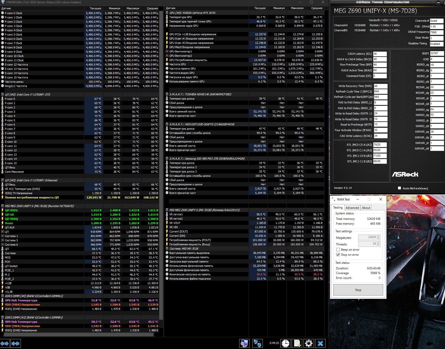Image resolution: width=445 pixels, height=349 pixels.
Task: Click the lightning icon beside Current (IOUT)
Action: [x=167, y=231]
